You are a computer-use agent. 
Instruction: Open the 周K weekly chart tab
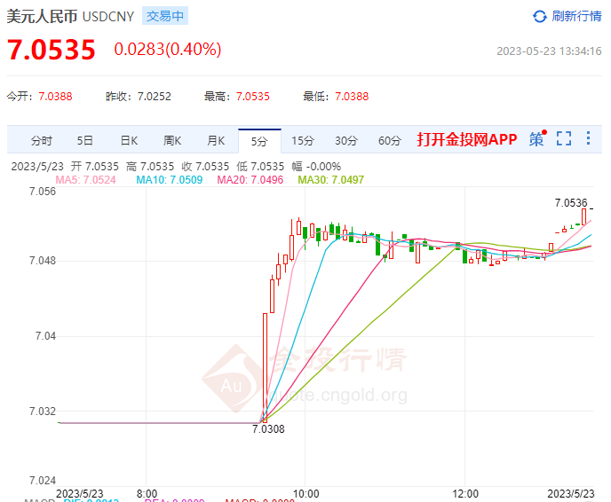[172, 140]
